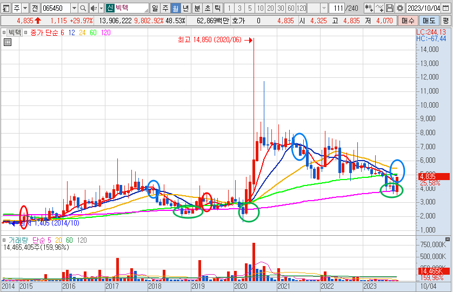Select the 1 interval button
The width and height of the screenshot is (453, 292).
tap(229, 8)
